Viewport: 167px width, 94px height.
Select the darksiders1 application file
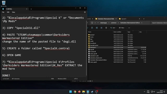[x=93, y=48]
